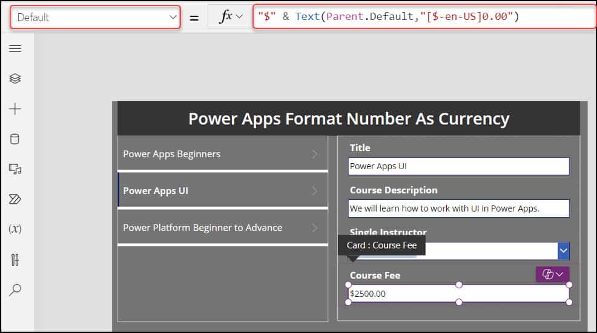Open the hamburger menu in the left sidebar
The image size is (597, 333).
(15, 49)
